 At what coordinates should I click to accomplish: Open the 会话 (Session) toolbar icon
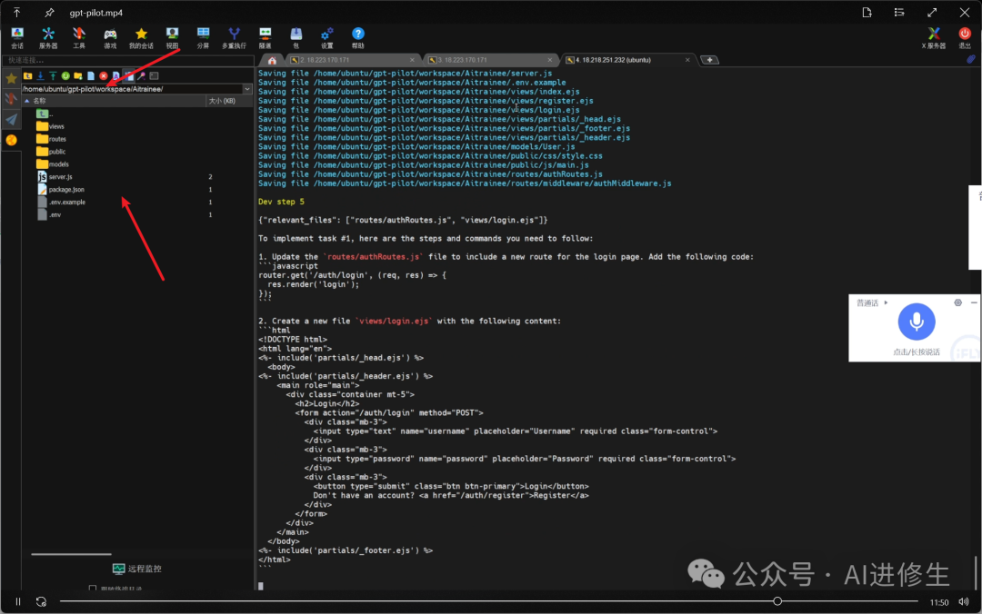(17, 38)
